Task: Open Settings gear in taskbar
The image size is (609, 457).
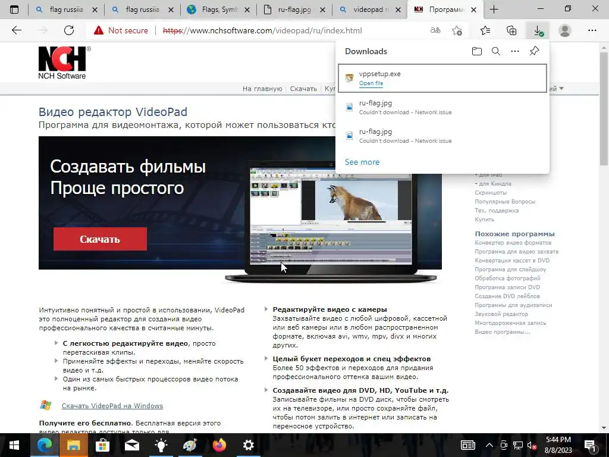Action: coord(248,445)
